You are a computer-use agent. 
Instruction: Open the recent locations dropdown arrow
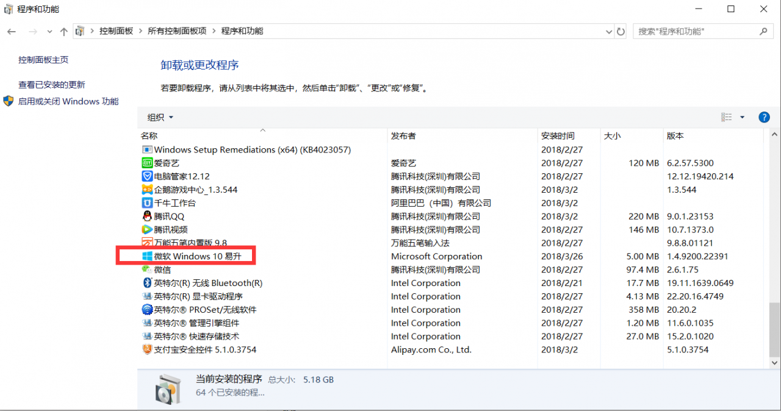tap(49, 32)
